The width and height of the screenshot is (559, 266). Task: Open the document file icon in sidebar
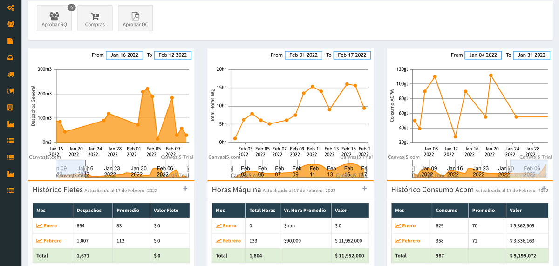(11, 41)
